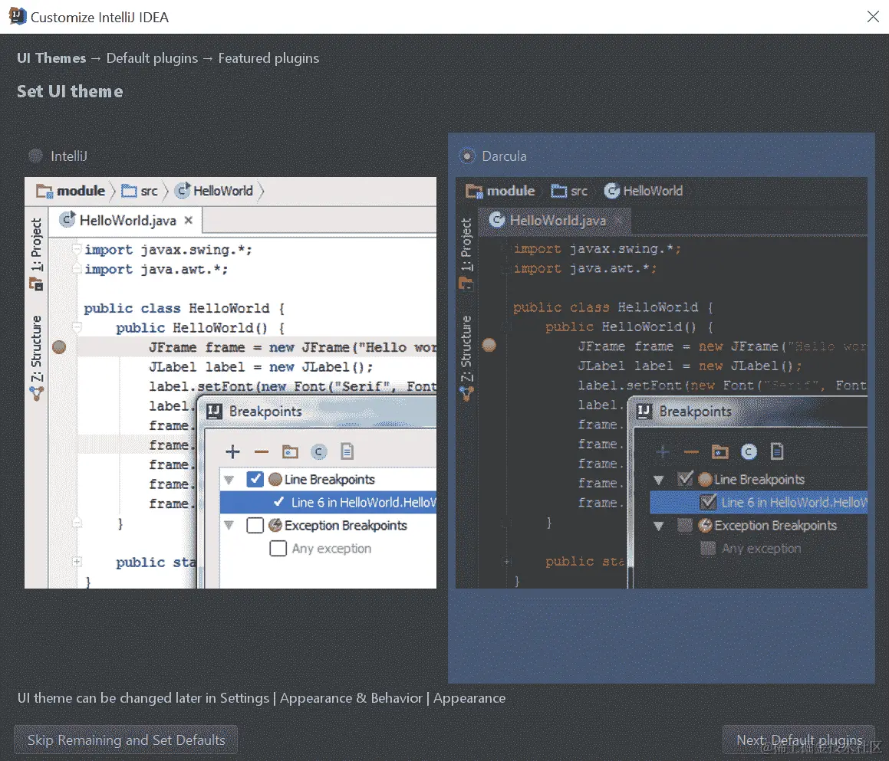Close the Customize IntelliJ IDEA dialog
889x761 pixels.
coord(873,16)
